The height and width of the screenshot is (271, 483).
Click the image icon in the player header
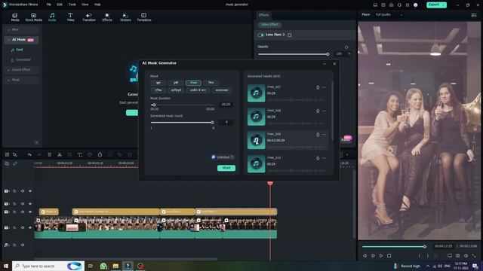point(474,15)
